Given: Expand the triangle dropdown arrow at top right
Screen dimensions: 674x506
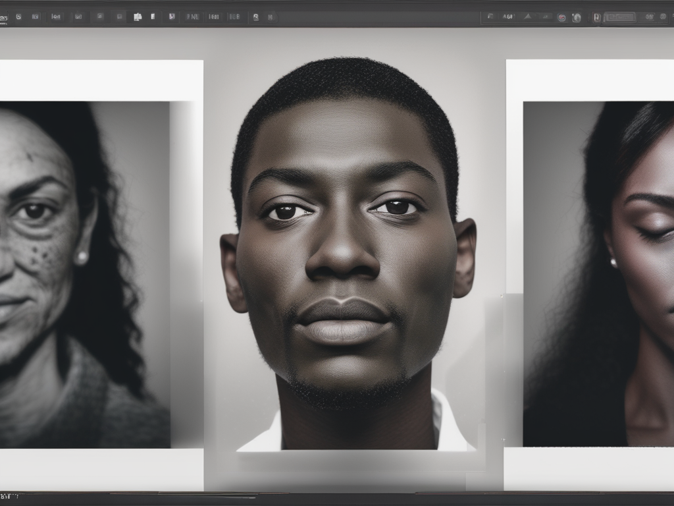Looking at the screenshot, I should [x=527, y=15].
